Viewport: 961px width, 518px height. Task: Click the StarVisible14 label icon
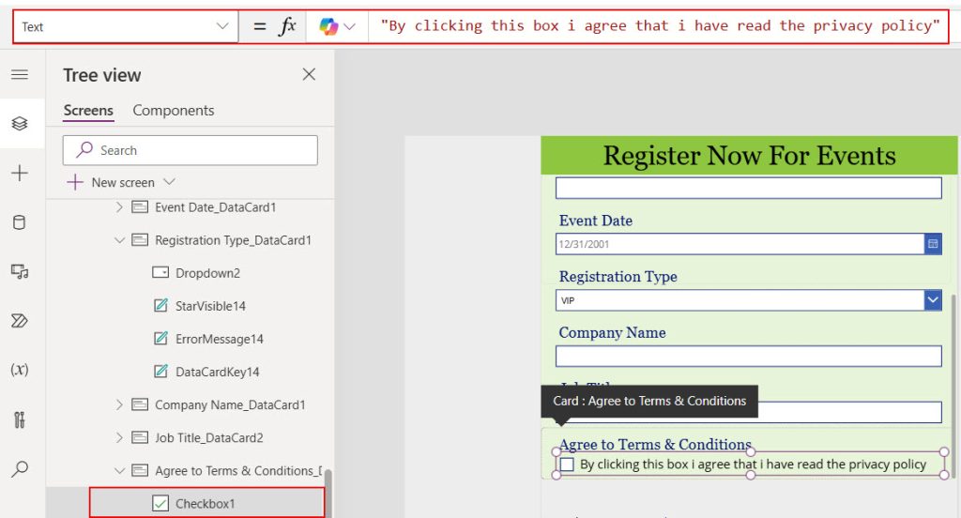pos(160,305)
